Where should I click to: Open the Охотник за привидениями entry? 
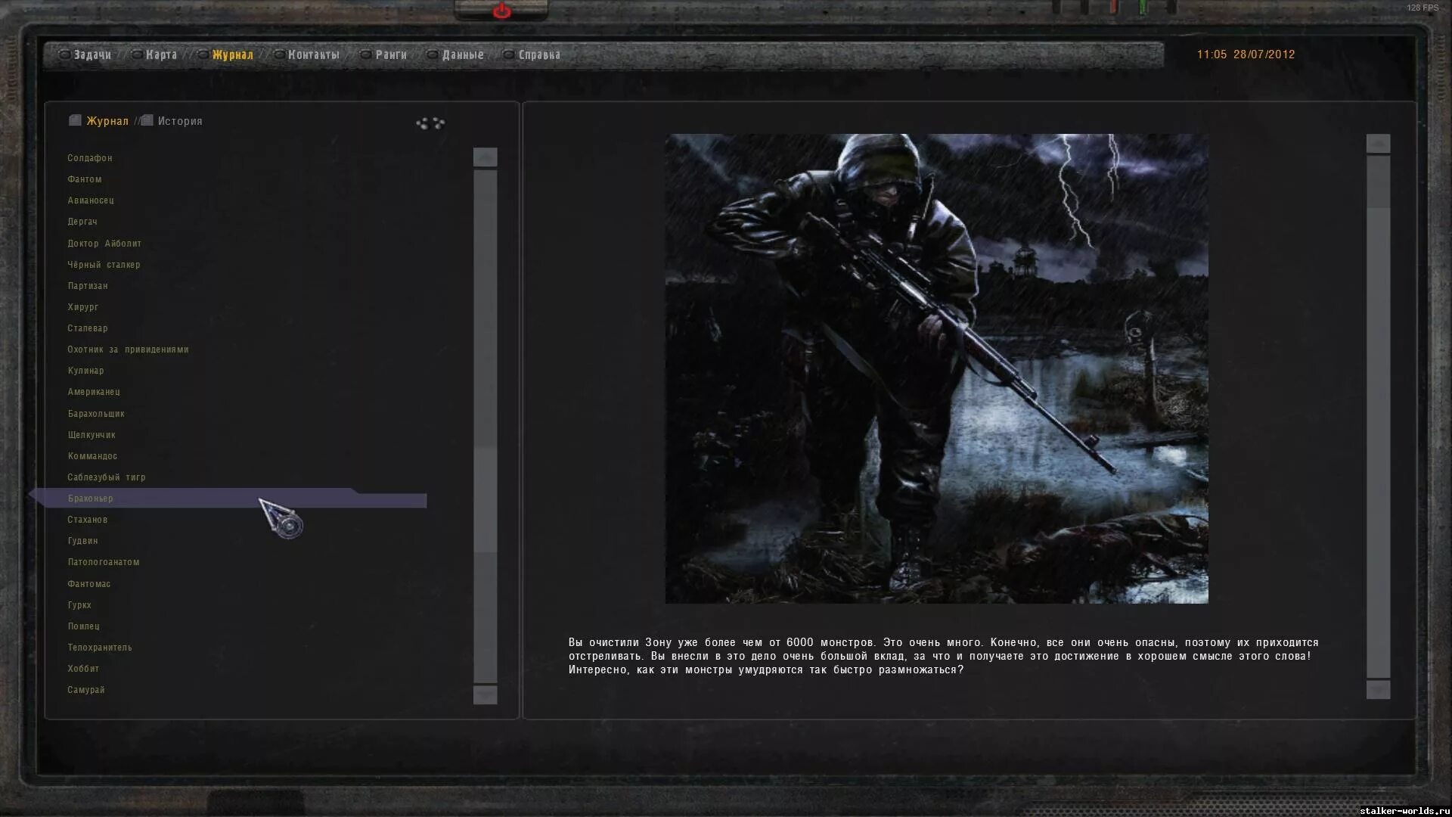[x=128, y=349]
